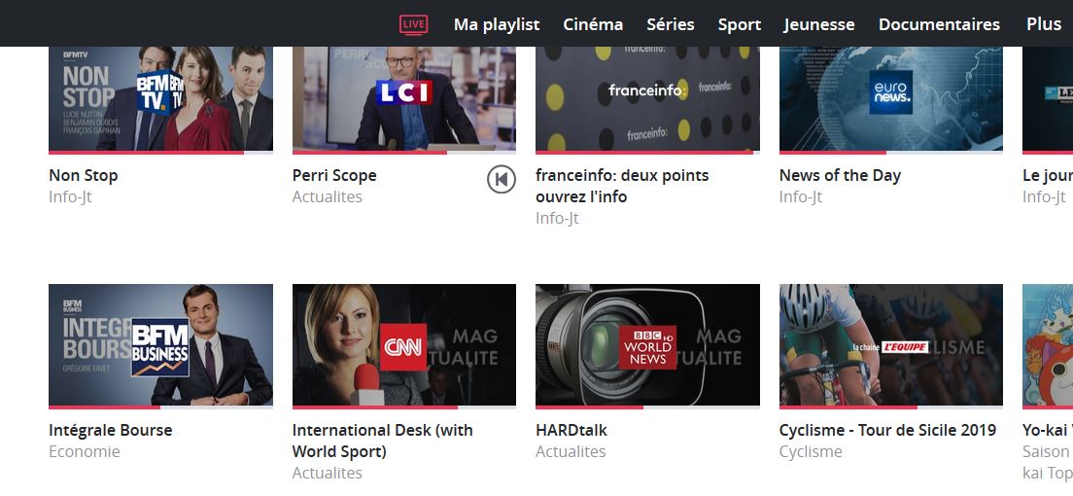Viewport: 1073px width, 496px height.
Task: Open the Euronews News of the Day thumbnail
Action: coord(891,98)
